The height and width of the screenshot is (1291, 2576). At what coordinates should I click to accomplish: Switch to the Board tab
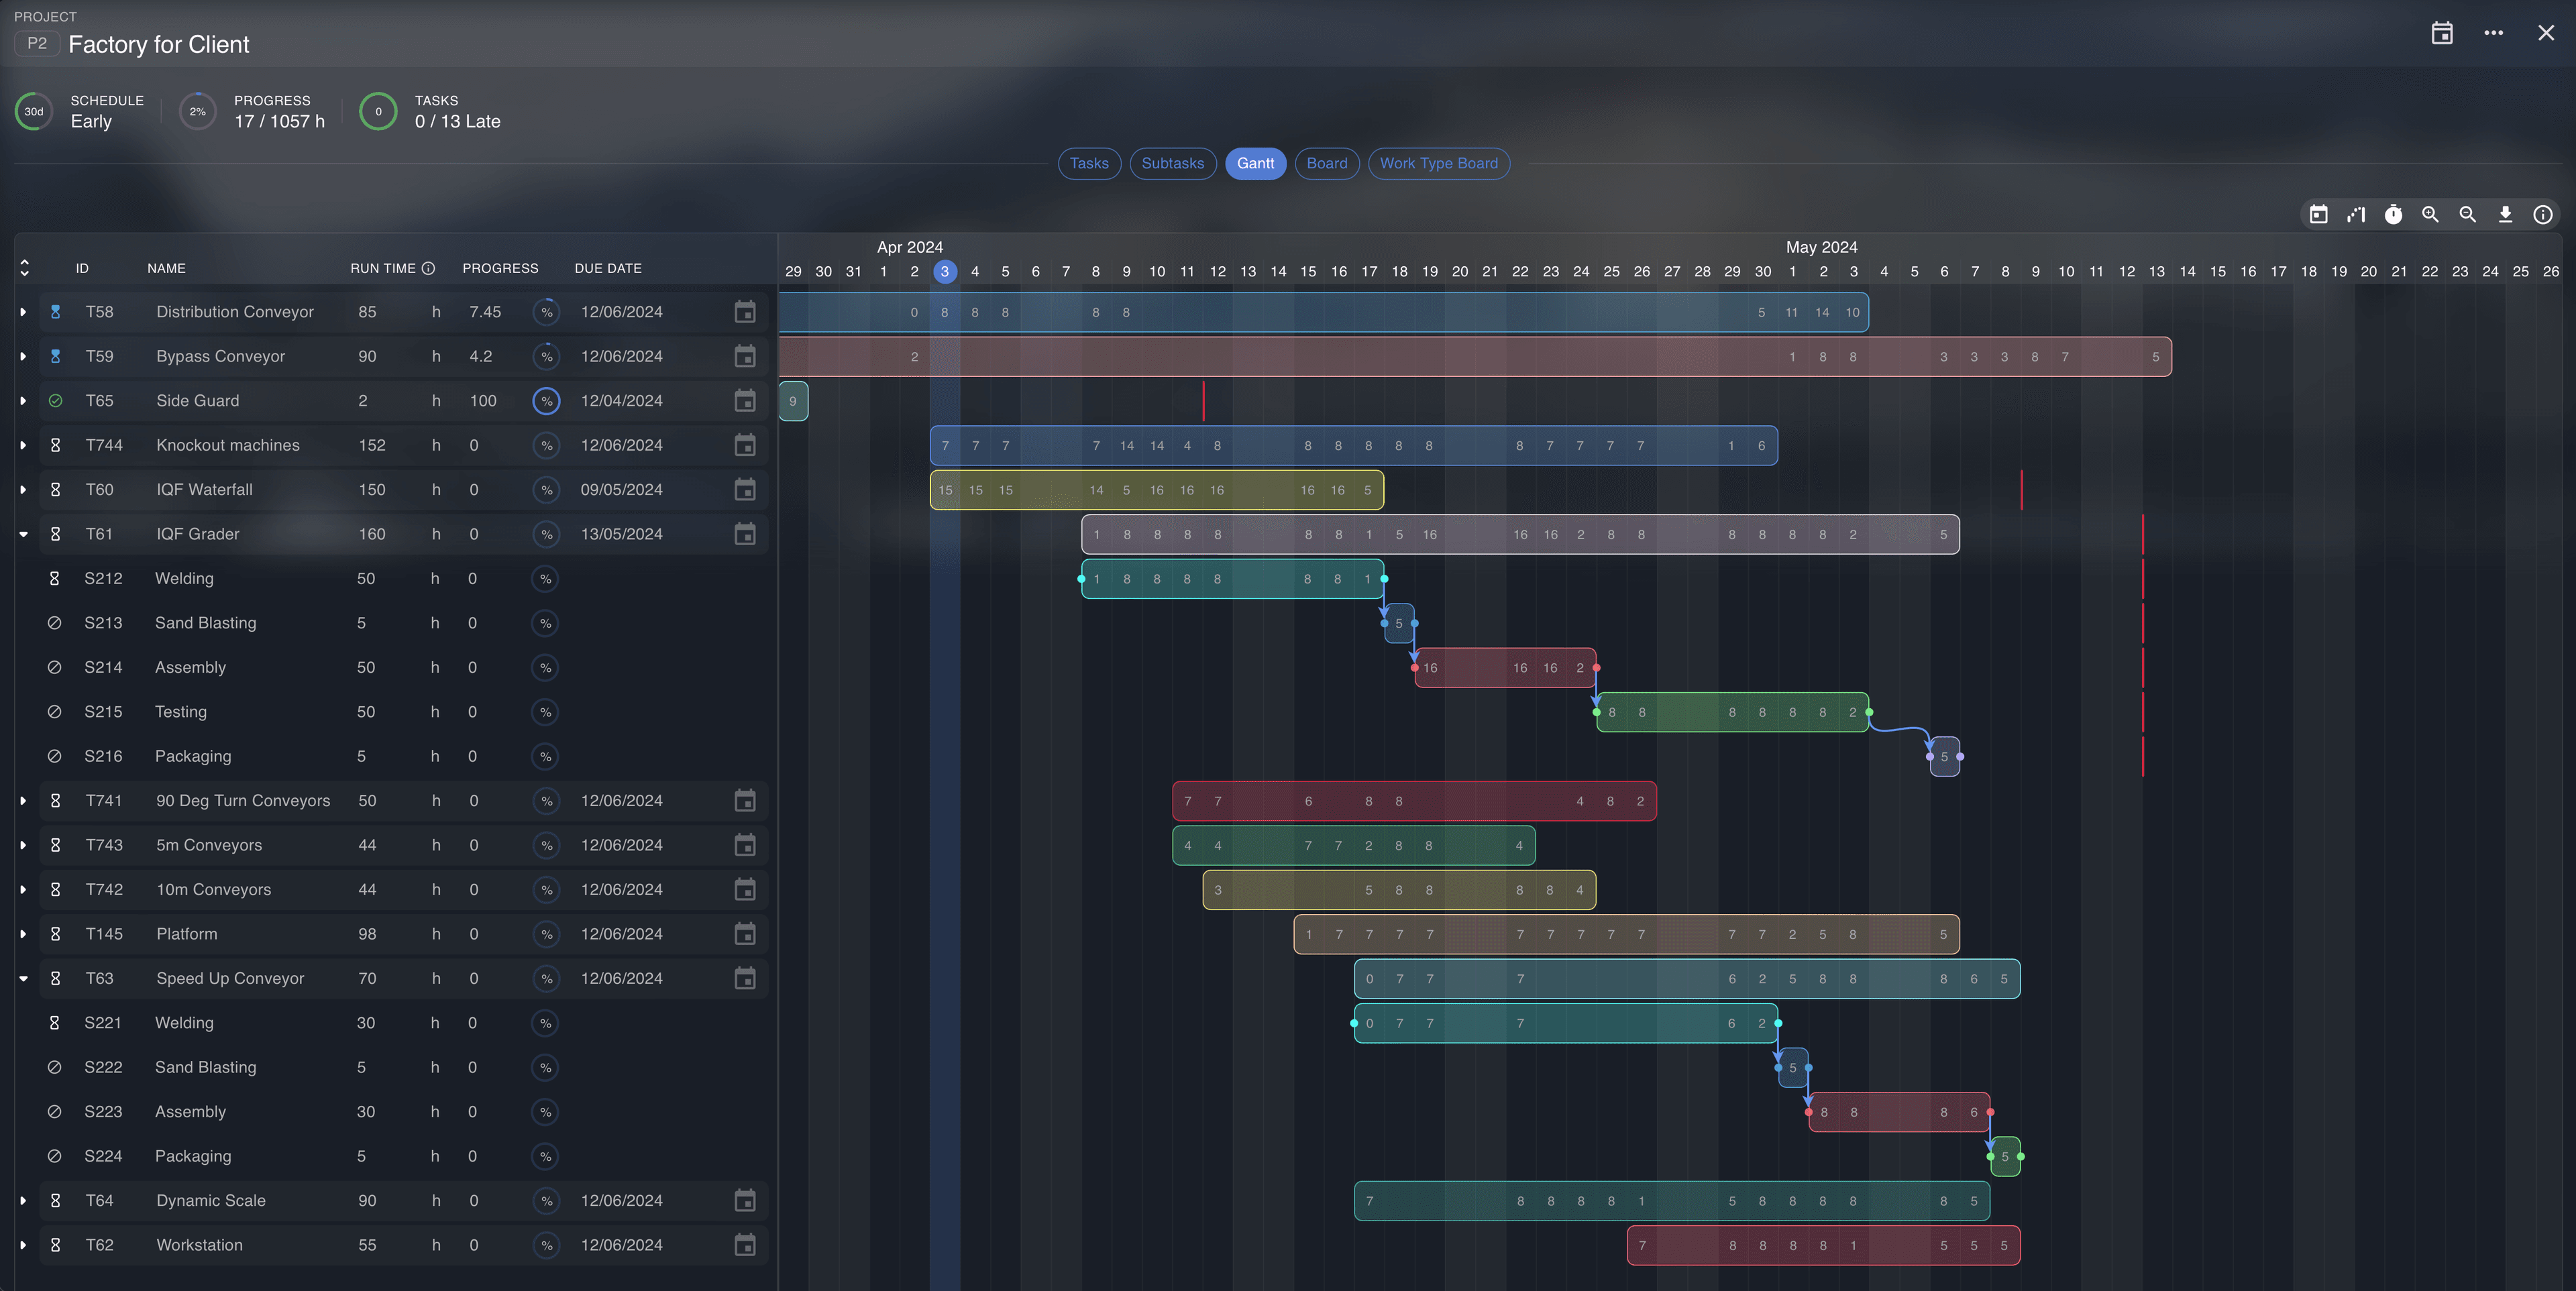[1326, 163]
